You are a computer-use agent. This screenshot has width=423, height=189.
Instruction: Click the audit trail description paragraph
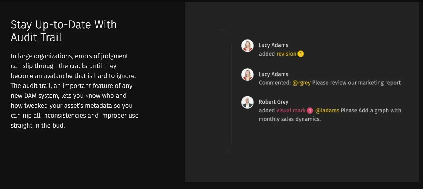tap(75, 91)
